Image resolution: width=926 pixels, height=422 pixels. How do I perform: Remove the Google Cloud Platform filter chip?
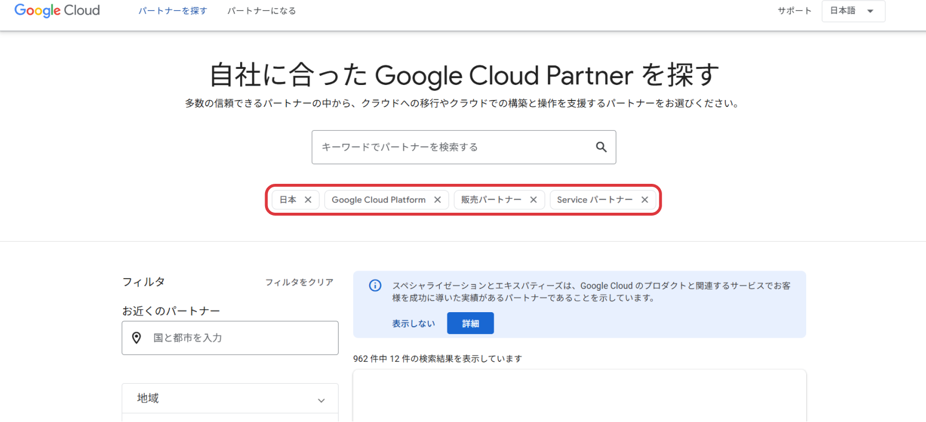(438, 199)
